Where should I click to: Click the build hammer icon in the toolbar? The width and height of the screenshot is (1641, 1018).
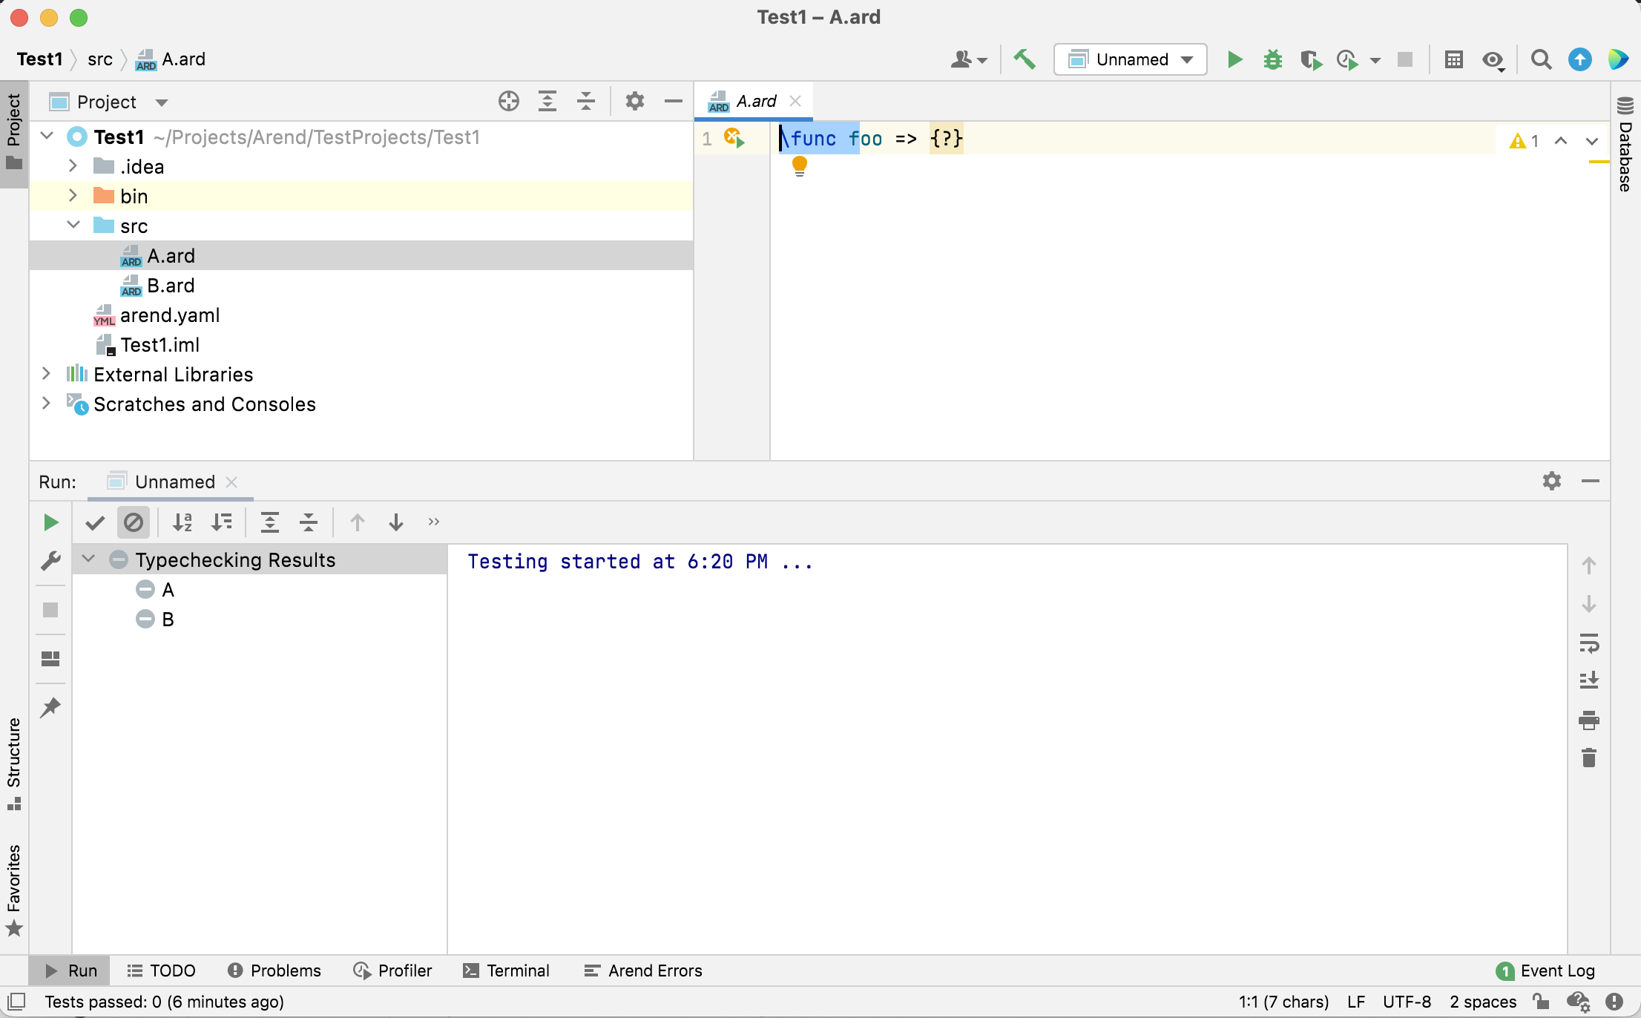coord(1025,59)
